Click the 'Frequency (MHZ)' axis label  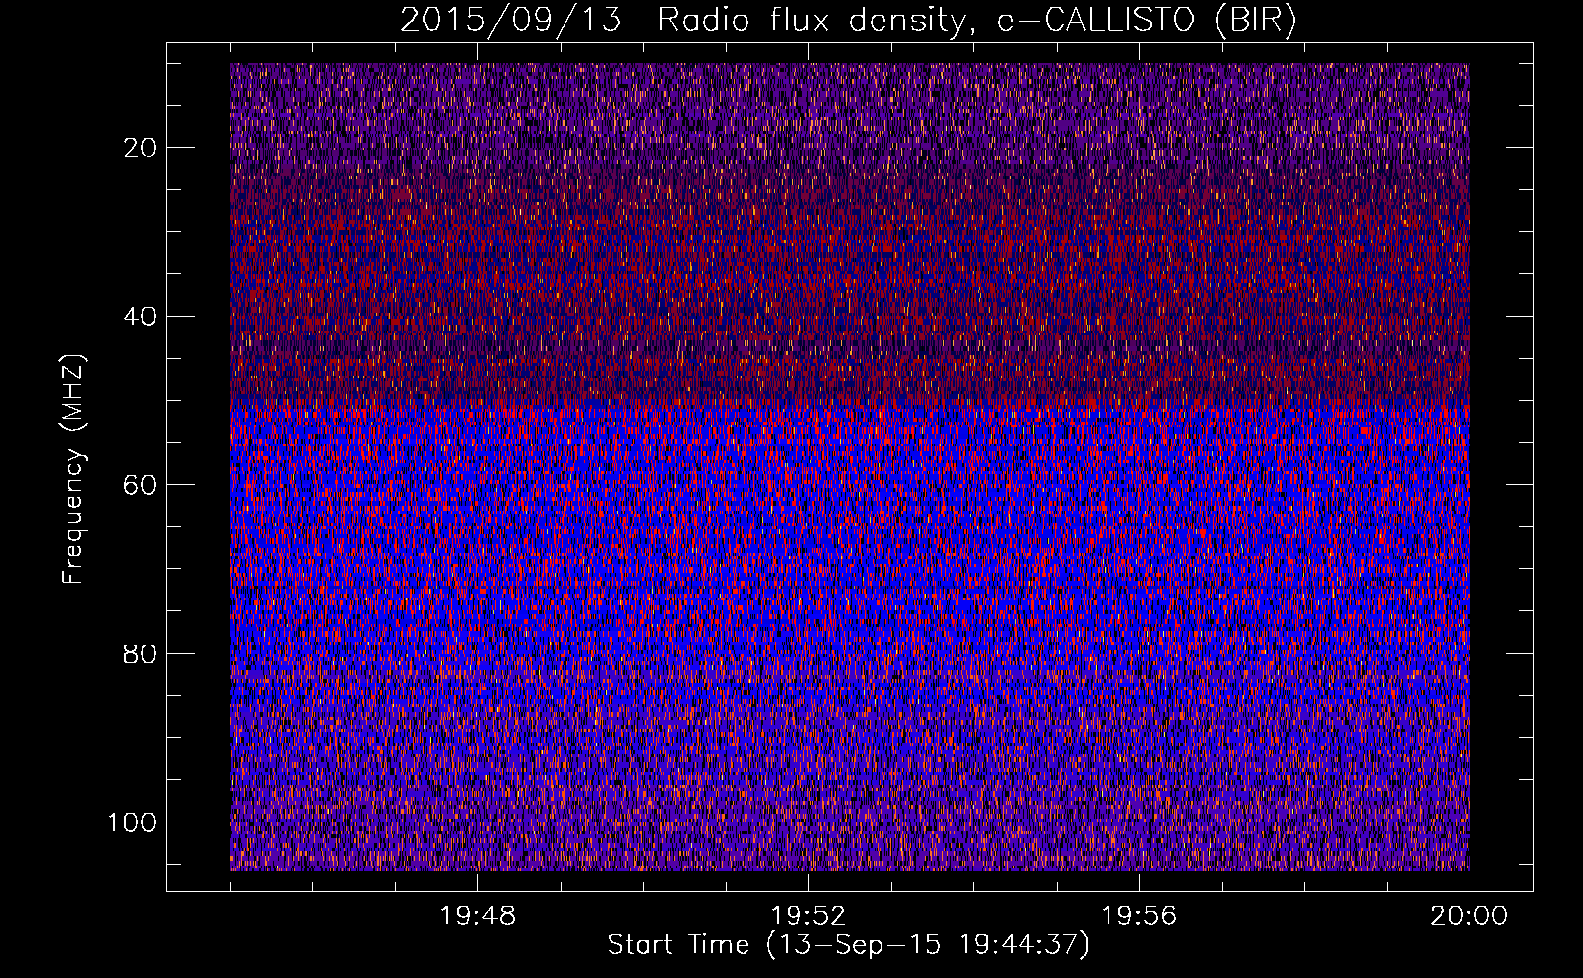[x=73, y=469]
